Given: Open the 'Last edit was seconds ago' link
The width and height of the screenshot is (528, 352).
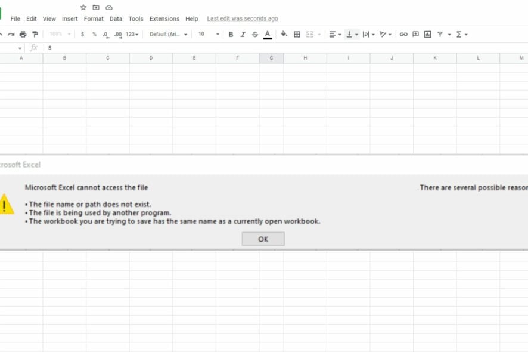Looking at the screenshot, I should (x=243, y=18).
